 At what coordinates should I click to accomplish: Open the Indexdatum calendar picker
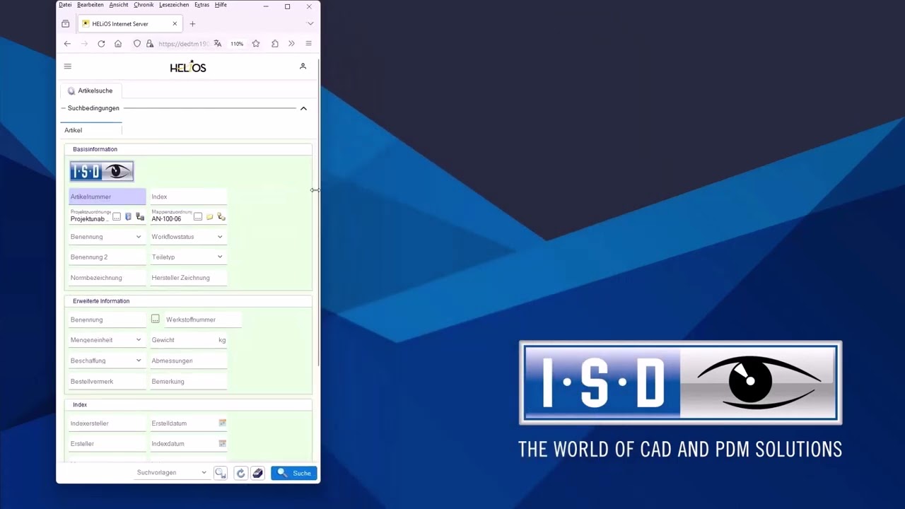click(x=222, y=443)
